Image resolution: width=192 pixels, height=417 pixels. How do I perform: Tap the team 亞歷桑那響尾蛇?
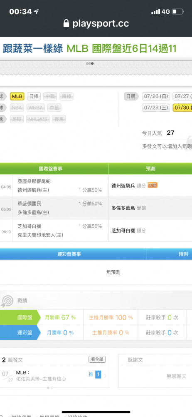pyautogui.click(x=34, y=181)
